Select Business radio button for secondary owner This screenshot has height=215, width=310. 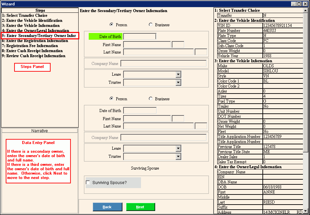tap(150, 25)
